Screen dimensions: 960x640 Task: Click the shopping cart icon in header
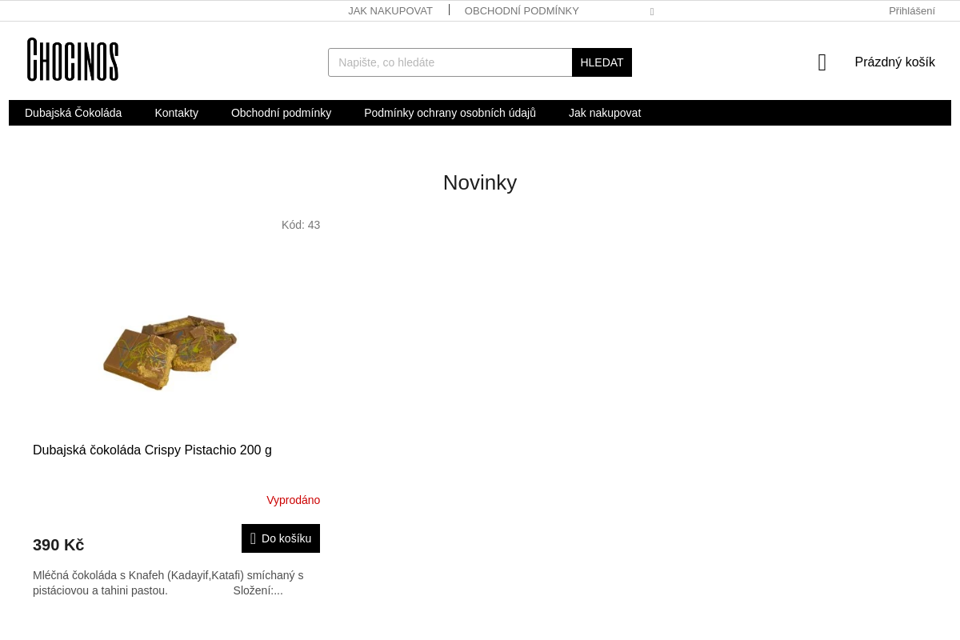(x=822, y=62)
